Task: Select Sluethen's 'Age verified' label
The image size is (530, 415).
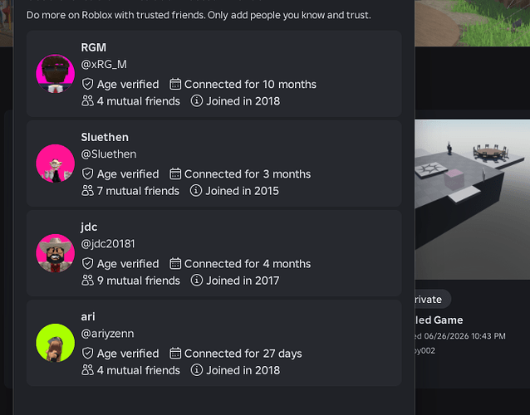Action: pyautogui.click(x=128, y=174)
